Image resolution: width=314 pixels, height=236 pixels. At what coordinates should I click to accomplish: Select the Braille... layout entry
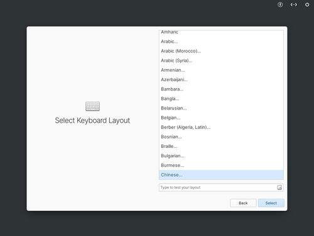click(x=221, y=146)
